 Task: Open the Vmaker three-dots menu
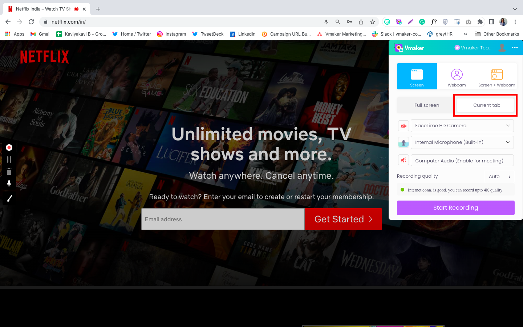click(515, 48)
